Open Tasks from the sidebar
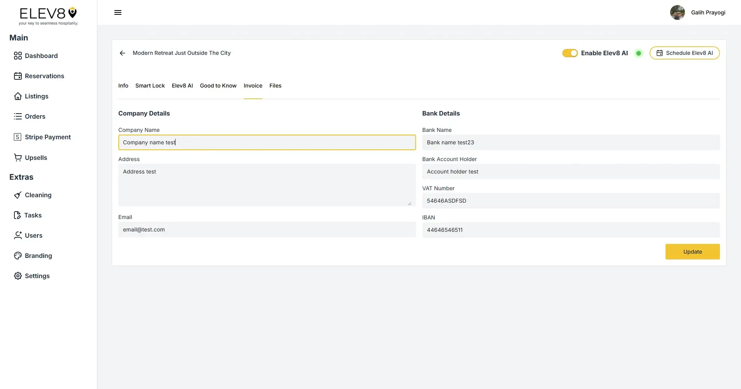This screenshot has height=389, width=741. [x=18, y=215]
